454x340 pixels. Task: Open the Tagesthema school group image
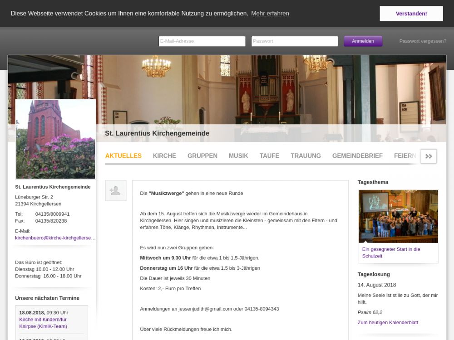tap(398, 216)
